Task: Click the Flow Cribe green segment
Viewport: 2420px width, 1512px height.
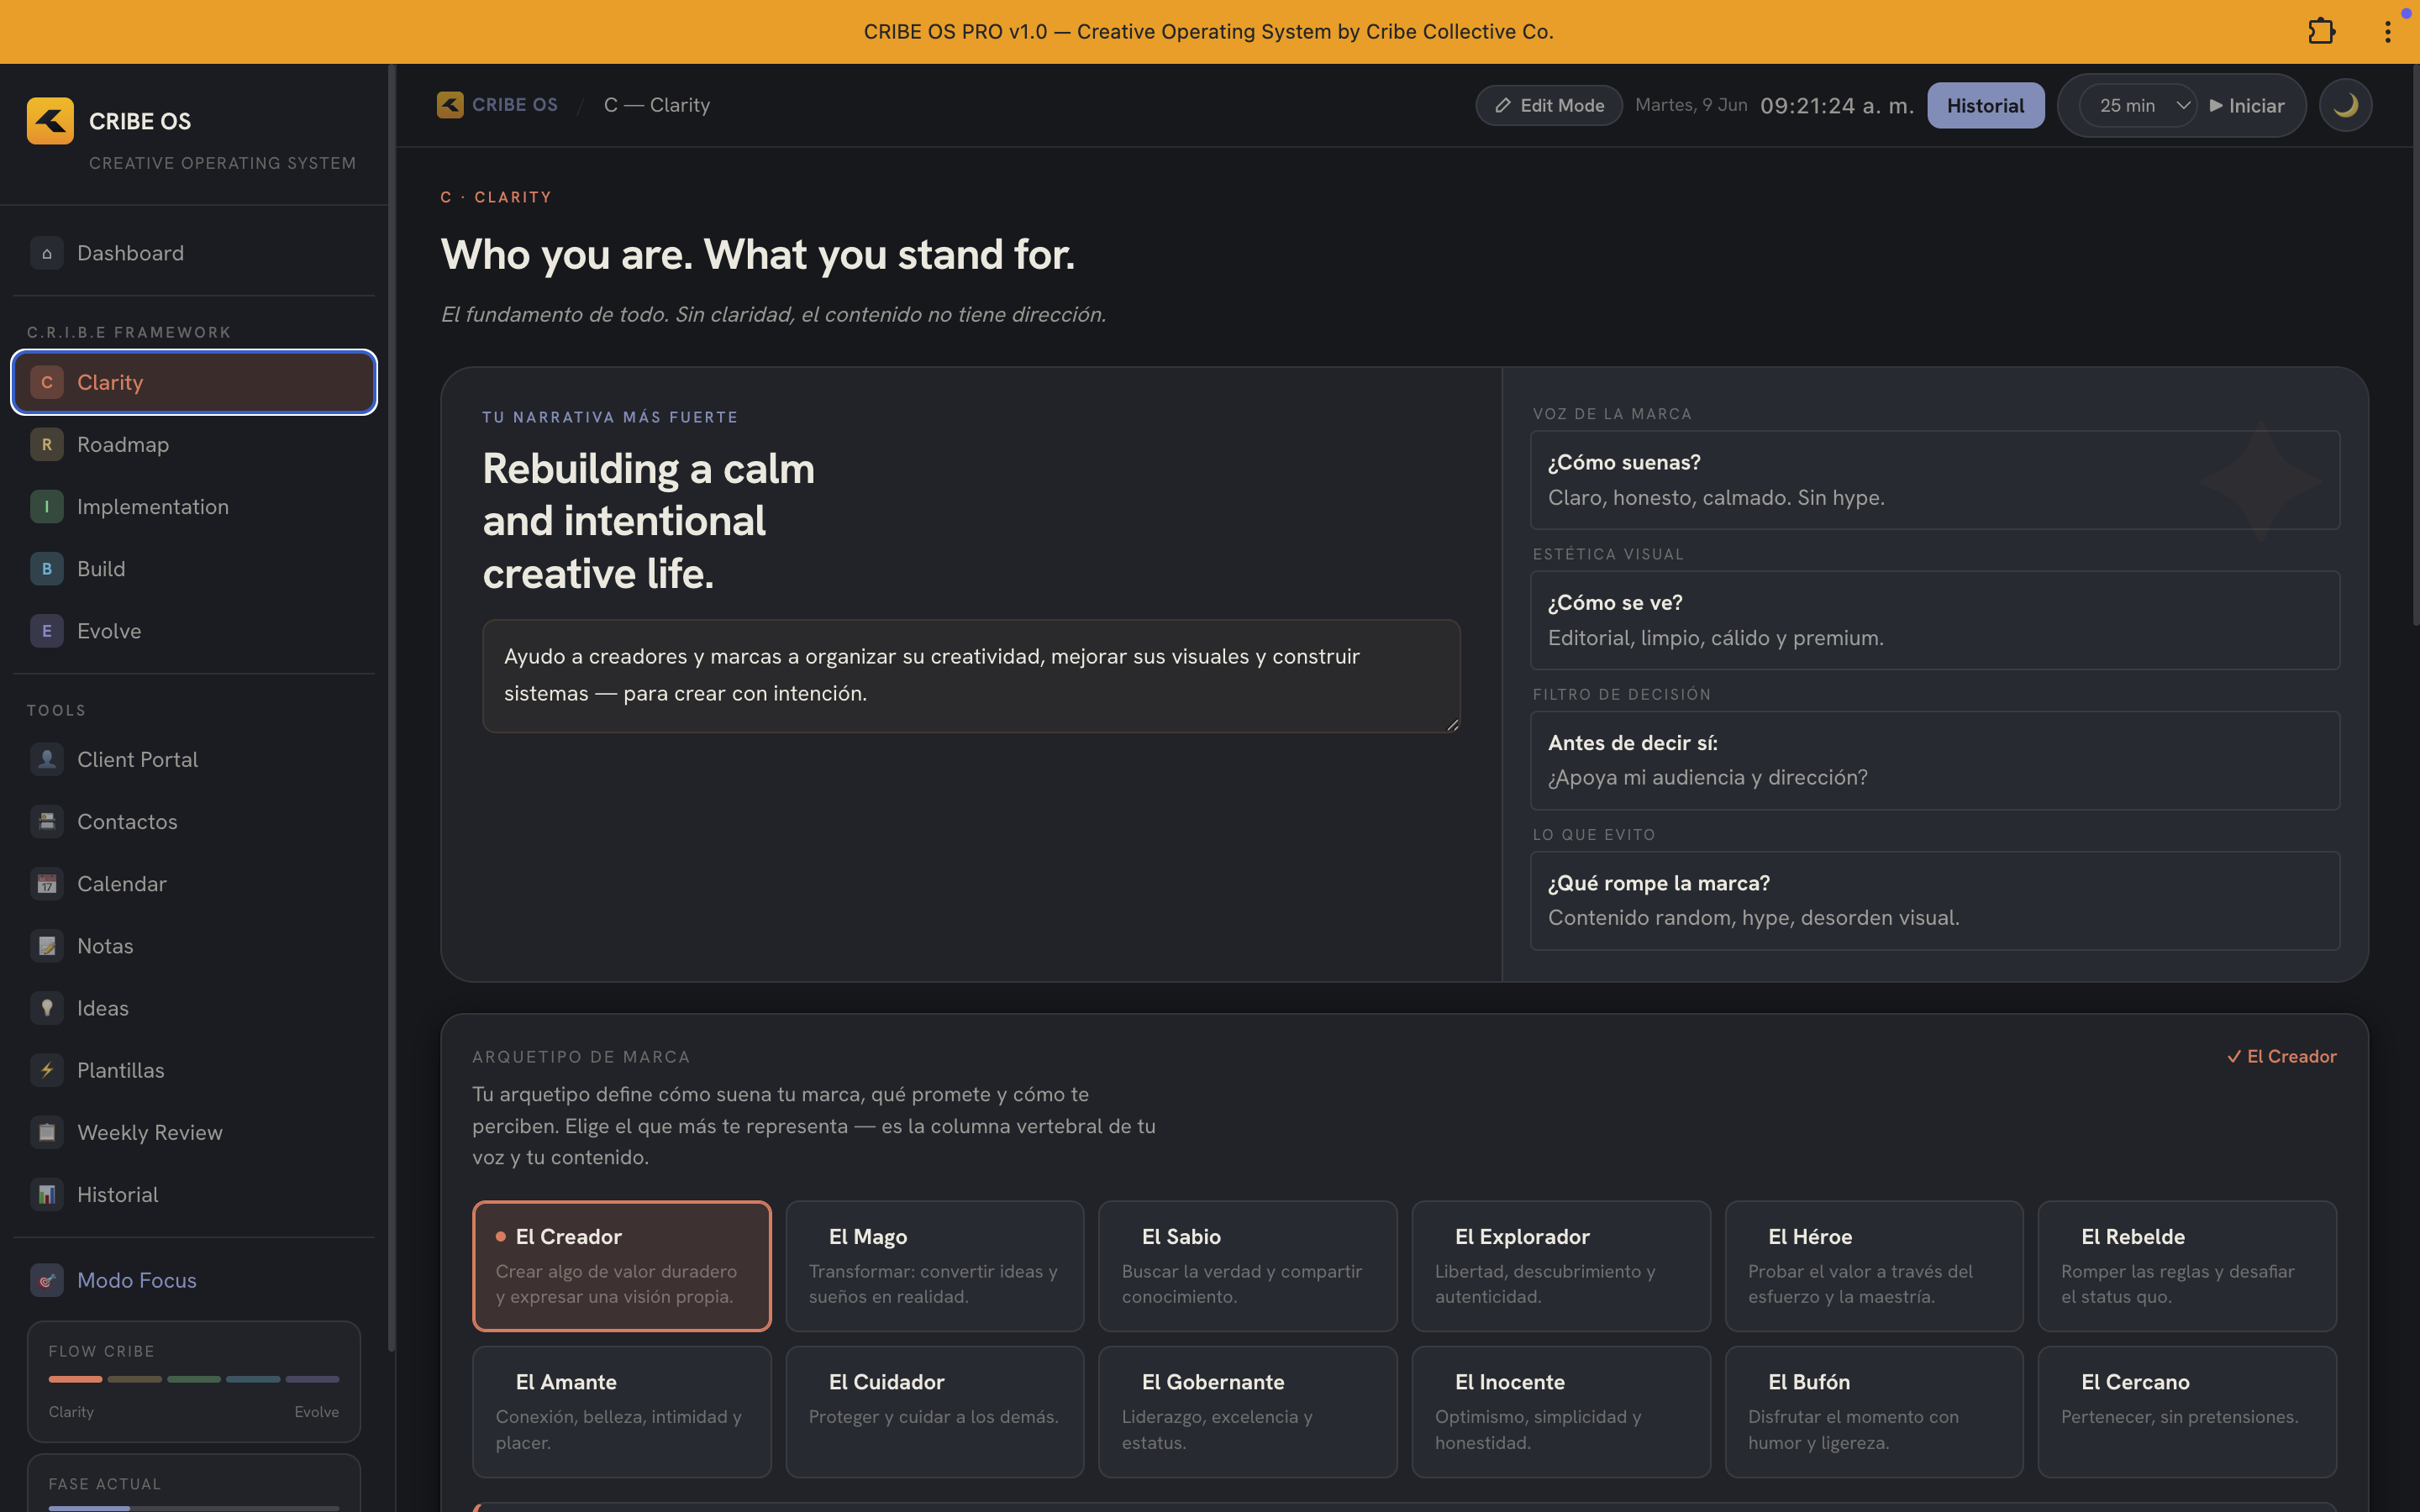Action: [194, 1379]
